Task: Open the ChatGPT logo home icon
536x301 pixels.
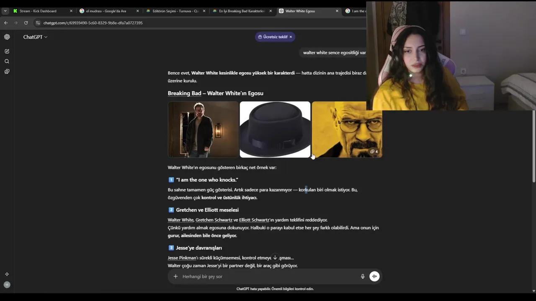Action: click(x=7, y=37)
